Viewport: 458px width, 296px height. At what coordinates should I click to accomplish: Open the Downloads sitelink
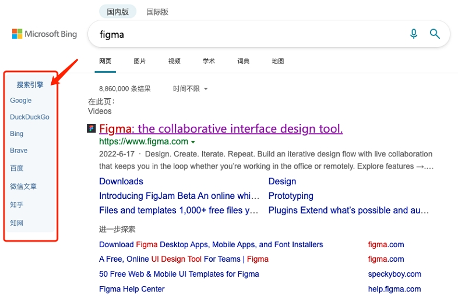tap(121, 181)
